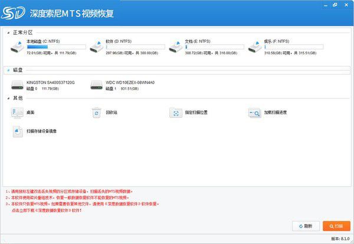Click the second red instruction line

tap(67, 198)
